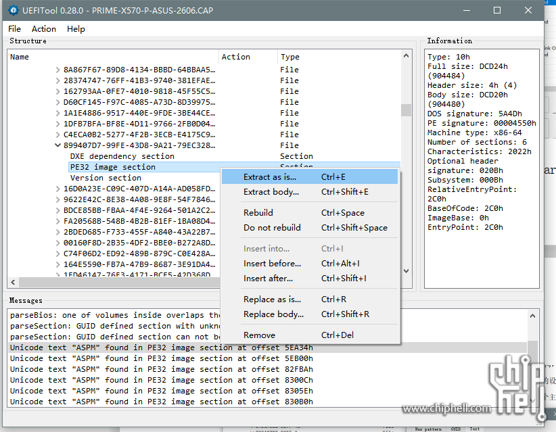Open the Action menu

[44, 28]
